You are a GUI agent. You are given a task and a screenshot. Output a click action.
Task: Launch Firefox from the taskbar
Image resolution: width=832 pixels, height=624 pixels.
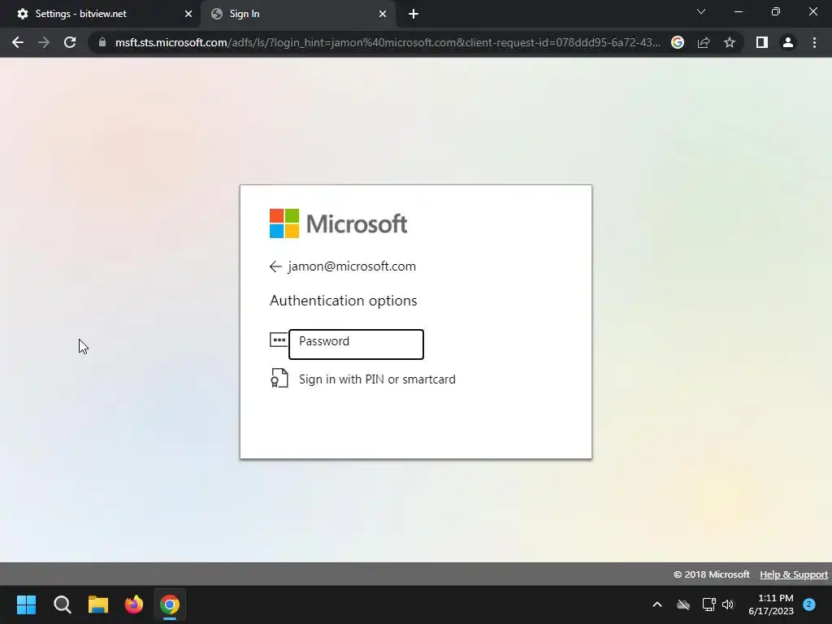click(134, 604)
